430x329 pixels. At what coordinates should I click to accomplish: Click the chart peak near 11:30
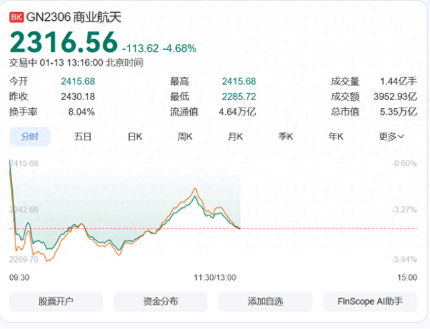click(195, 190)
